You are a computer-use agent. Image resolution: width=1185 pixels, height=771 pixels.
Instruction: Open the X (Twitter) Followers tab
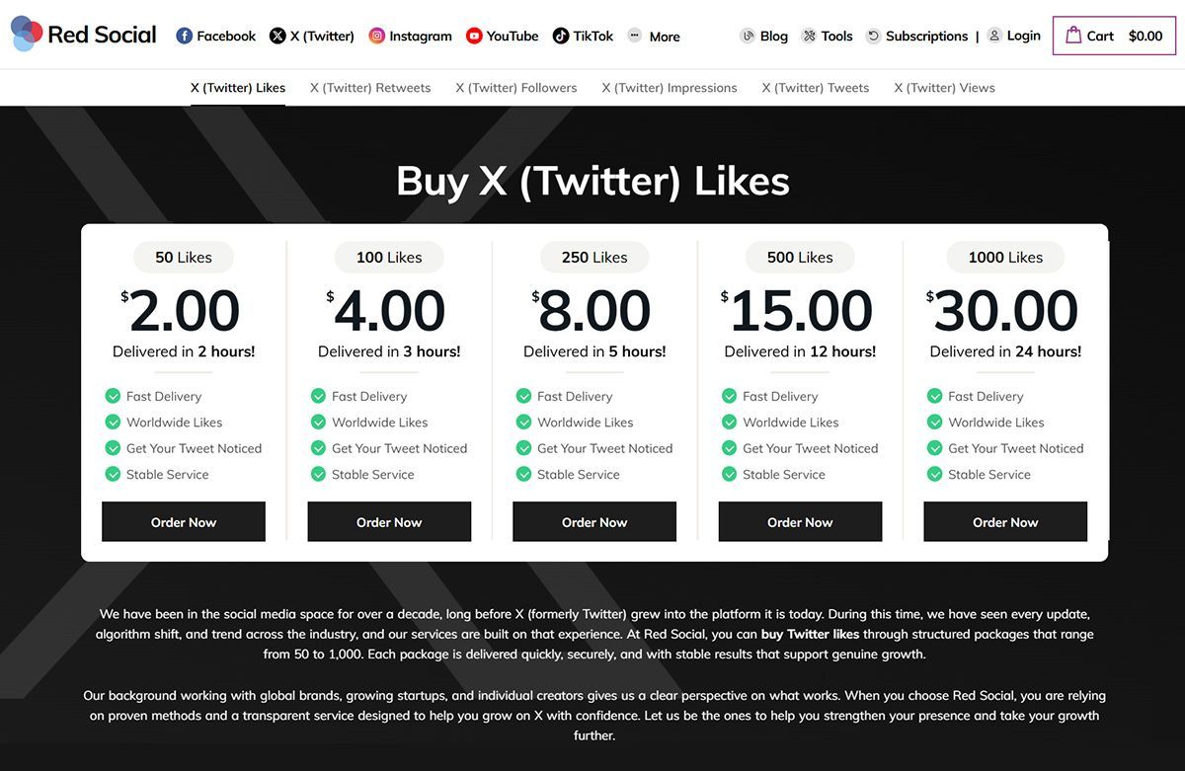point(516,87)
